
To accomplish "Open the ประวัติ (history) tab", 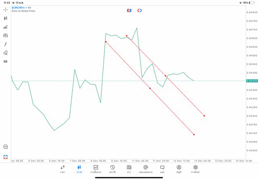I will click(112, 169).
